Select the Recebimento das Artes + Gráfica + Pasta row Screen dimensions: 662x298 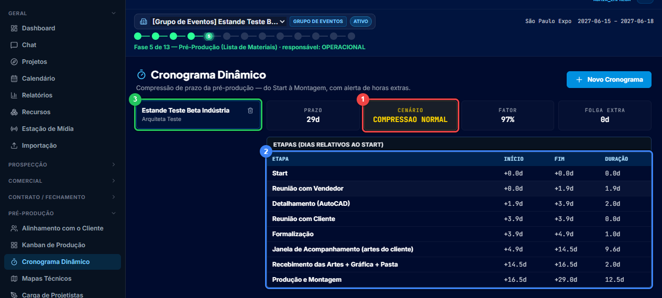tap(459, 264)
